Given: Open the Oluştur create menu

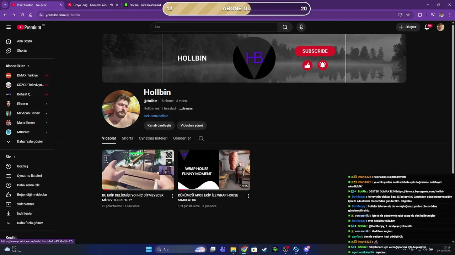Looking at the screenshot, I should click(x=408, y=27).
